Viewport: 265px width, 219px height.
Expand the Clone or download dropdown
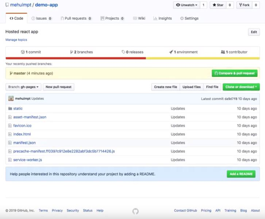(241, 87)
